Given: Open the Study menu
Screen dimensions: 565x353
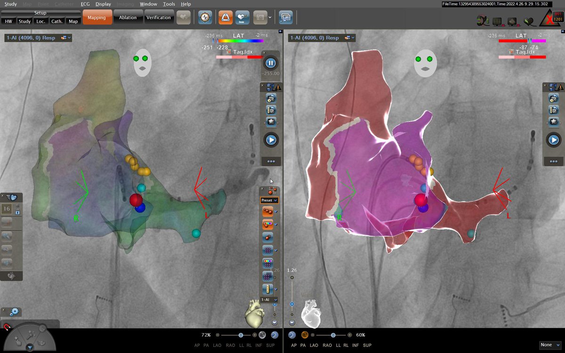Looking at the screenshot, I should pyautogui.click(x=10, y=4).
